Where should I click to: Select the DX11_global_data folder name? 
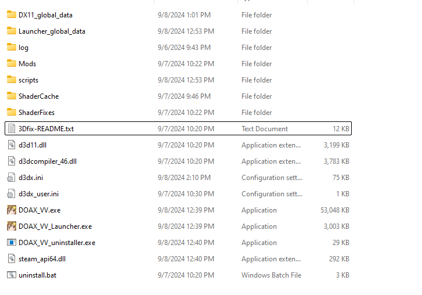pyautogui.click(x=45, y=15)
